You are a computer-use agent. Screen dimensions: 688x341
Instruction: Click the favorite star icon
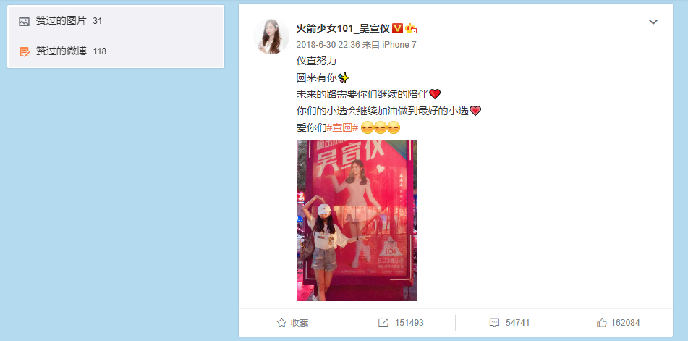tap(281, 323)
